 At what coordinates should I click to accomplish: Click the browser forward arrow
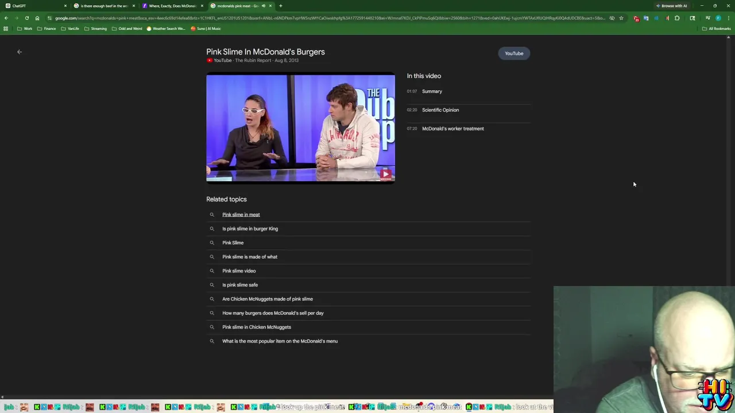pos(16,18)
